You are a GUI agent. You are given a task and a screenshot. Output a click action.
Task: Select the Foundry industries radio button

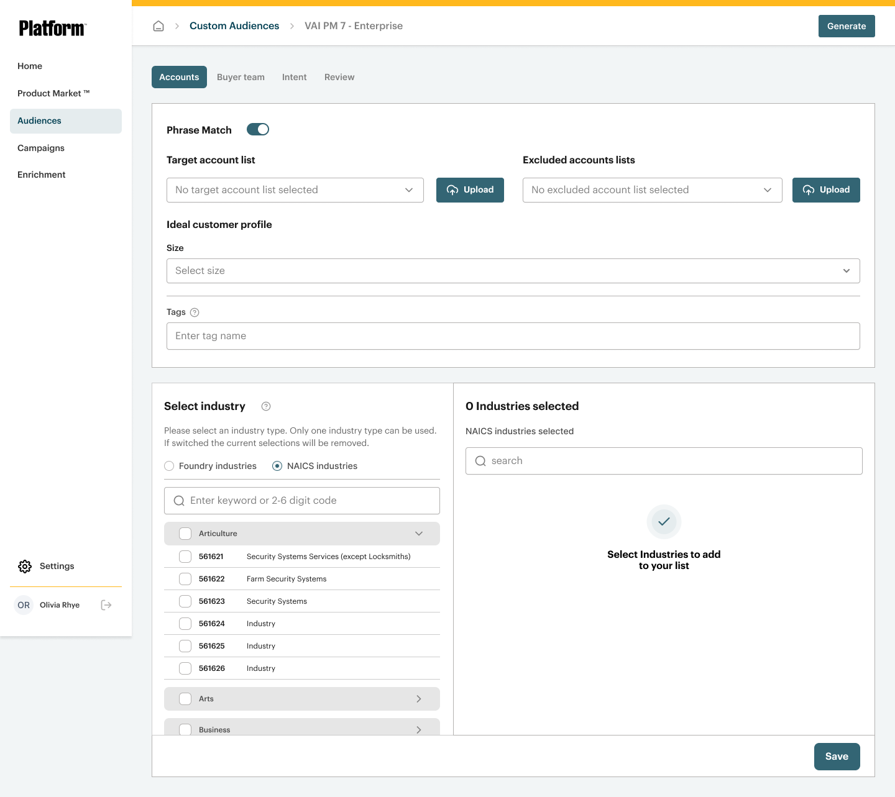tap(169, 466)
